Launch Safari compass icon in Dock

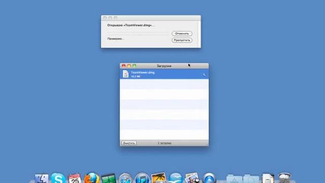(x=125, y=178)
